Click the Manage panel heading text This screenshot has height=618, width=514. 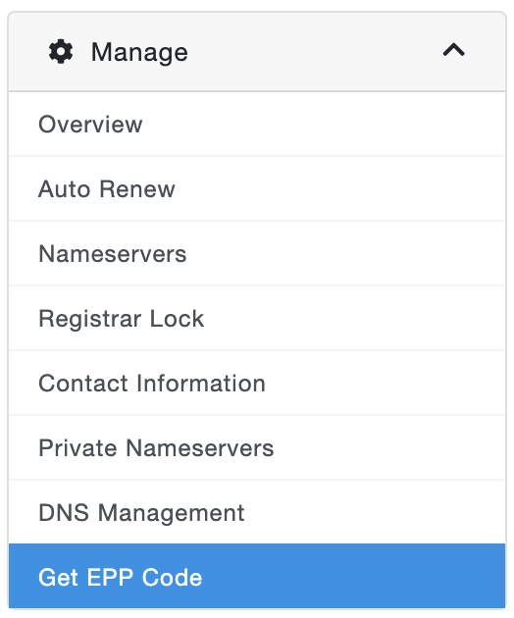139,52
